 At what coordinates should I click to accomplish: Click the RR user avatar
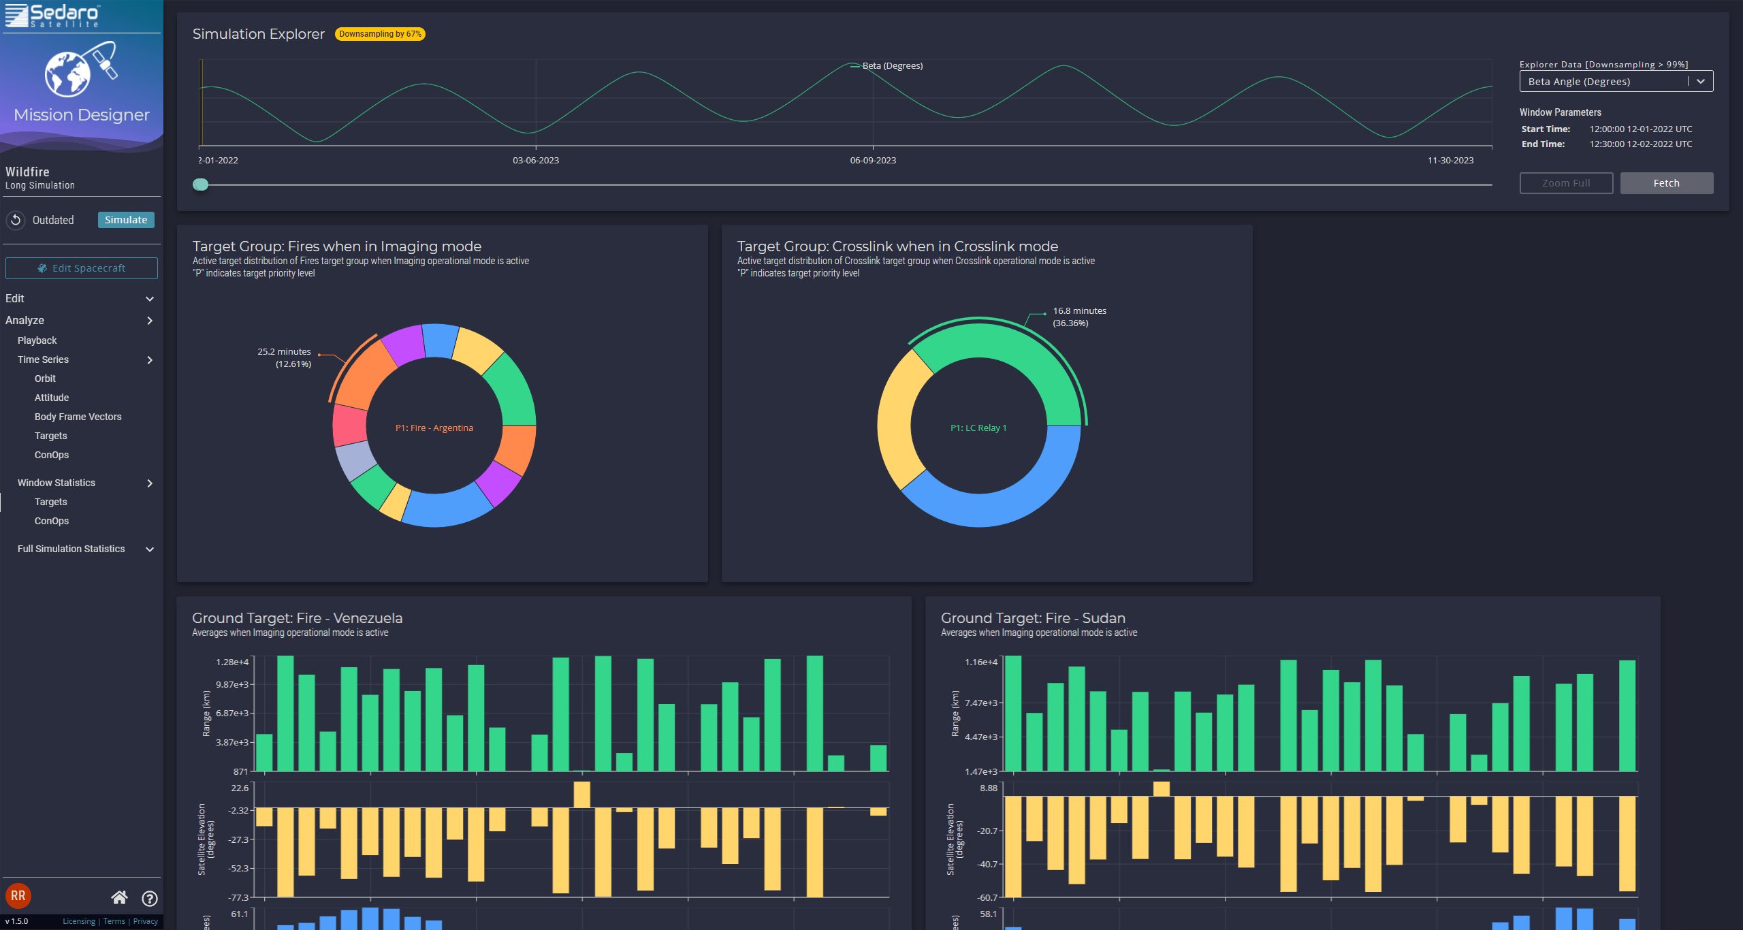tap(18, 896)
